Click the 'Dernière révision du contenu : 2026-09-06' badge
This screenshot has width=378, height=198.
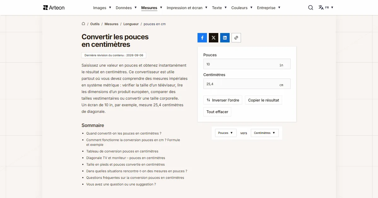114,55
